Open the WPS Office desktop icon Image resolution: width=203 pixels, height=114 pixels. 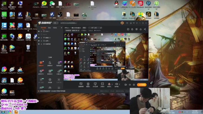(x=20, y=26)
